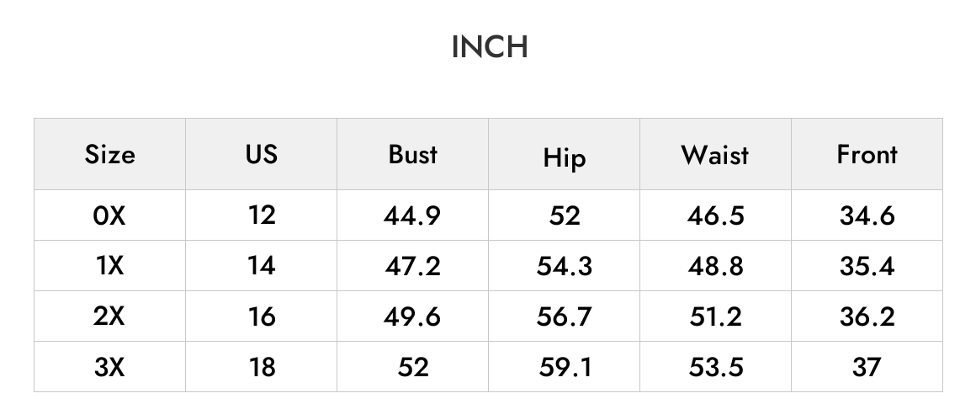The height and width of the screenshot is (404, 976).
Task: Select the Size column header
Action: point(109,154)
